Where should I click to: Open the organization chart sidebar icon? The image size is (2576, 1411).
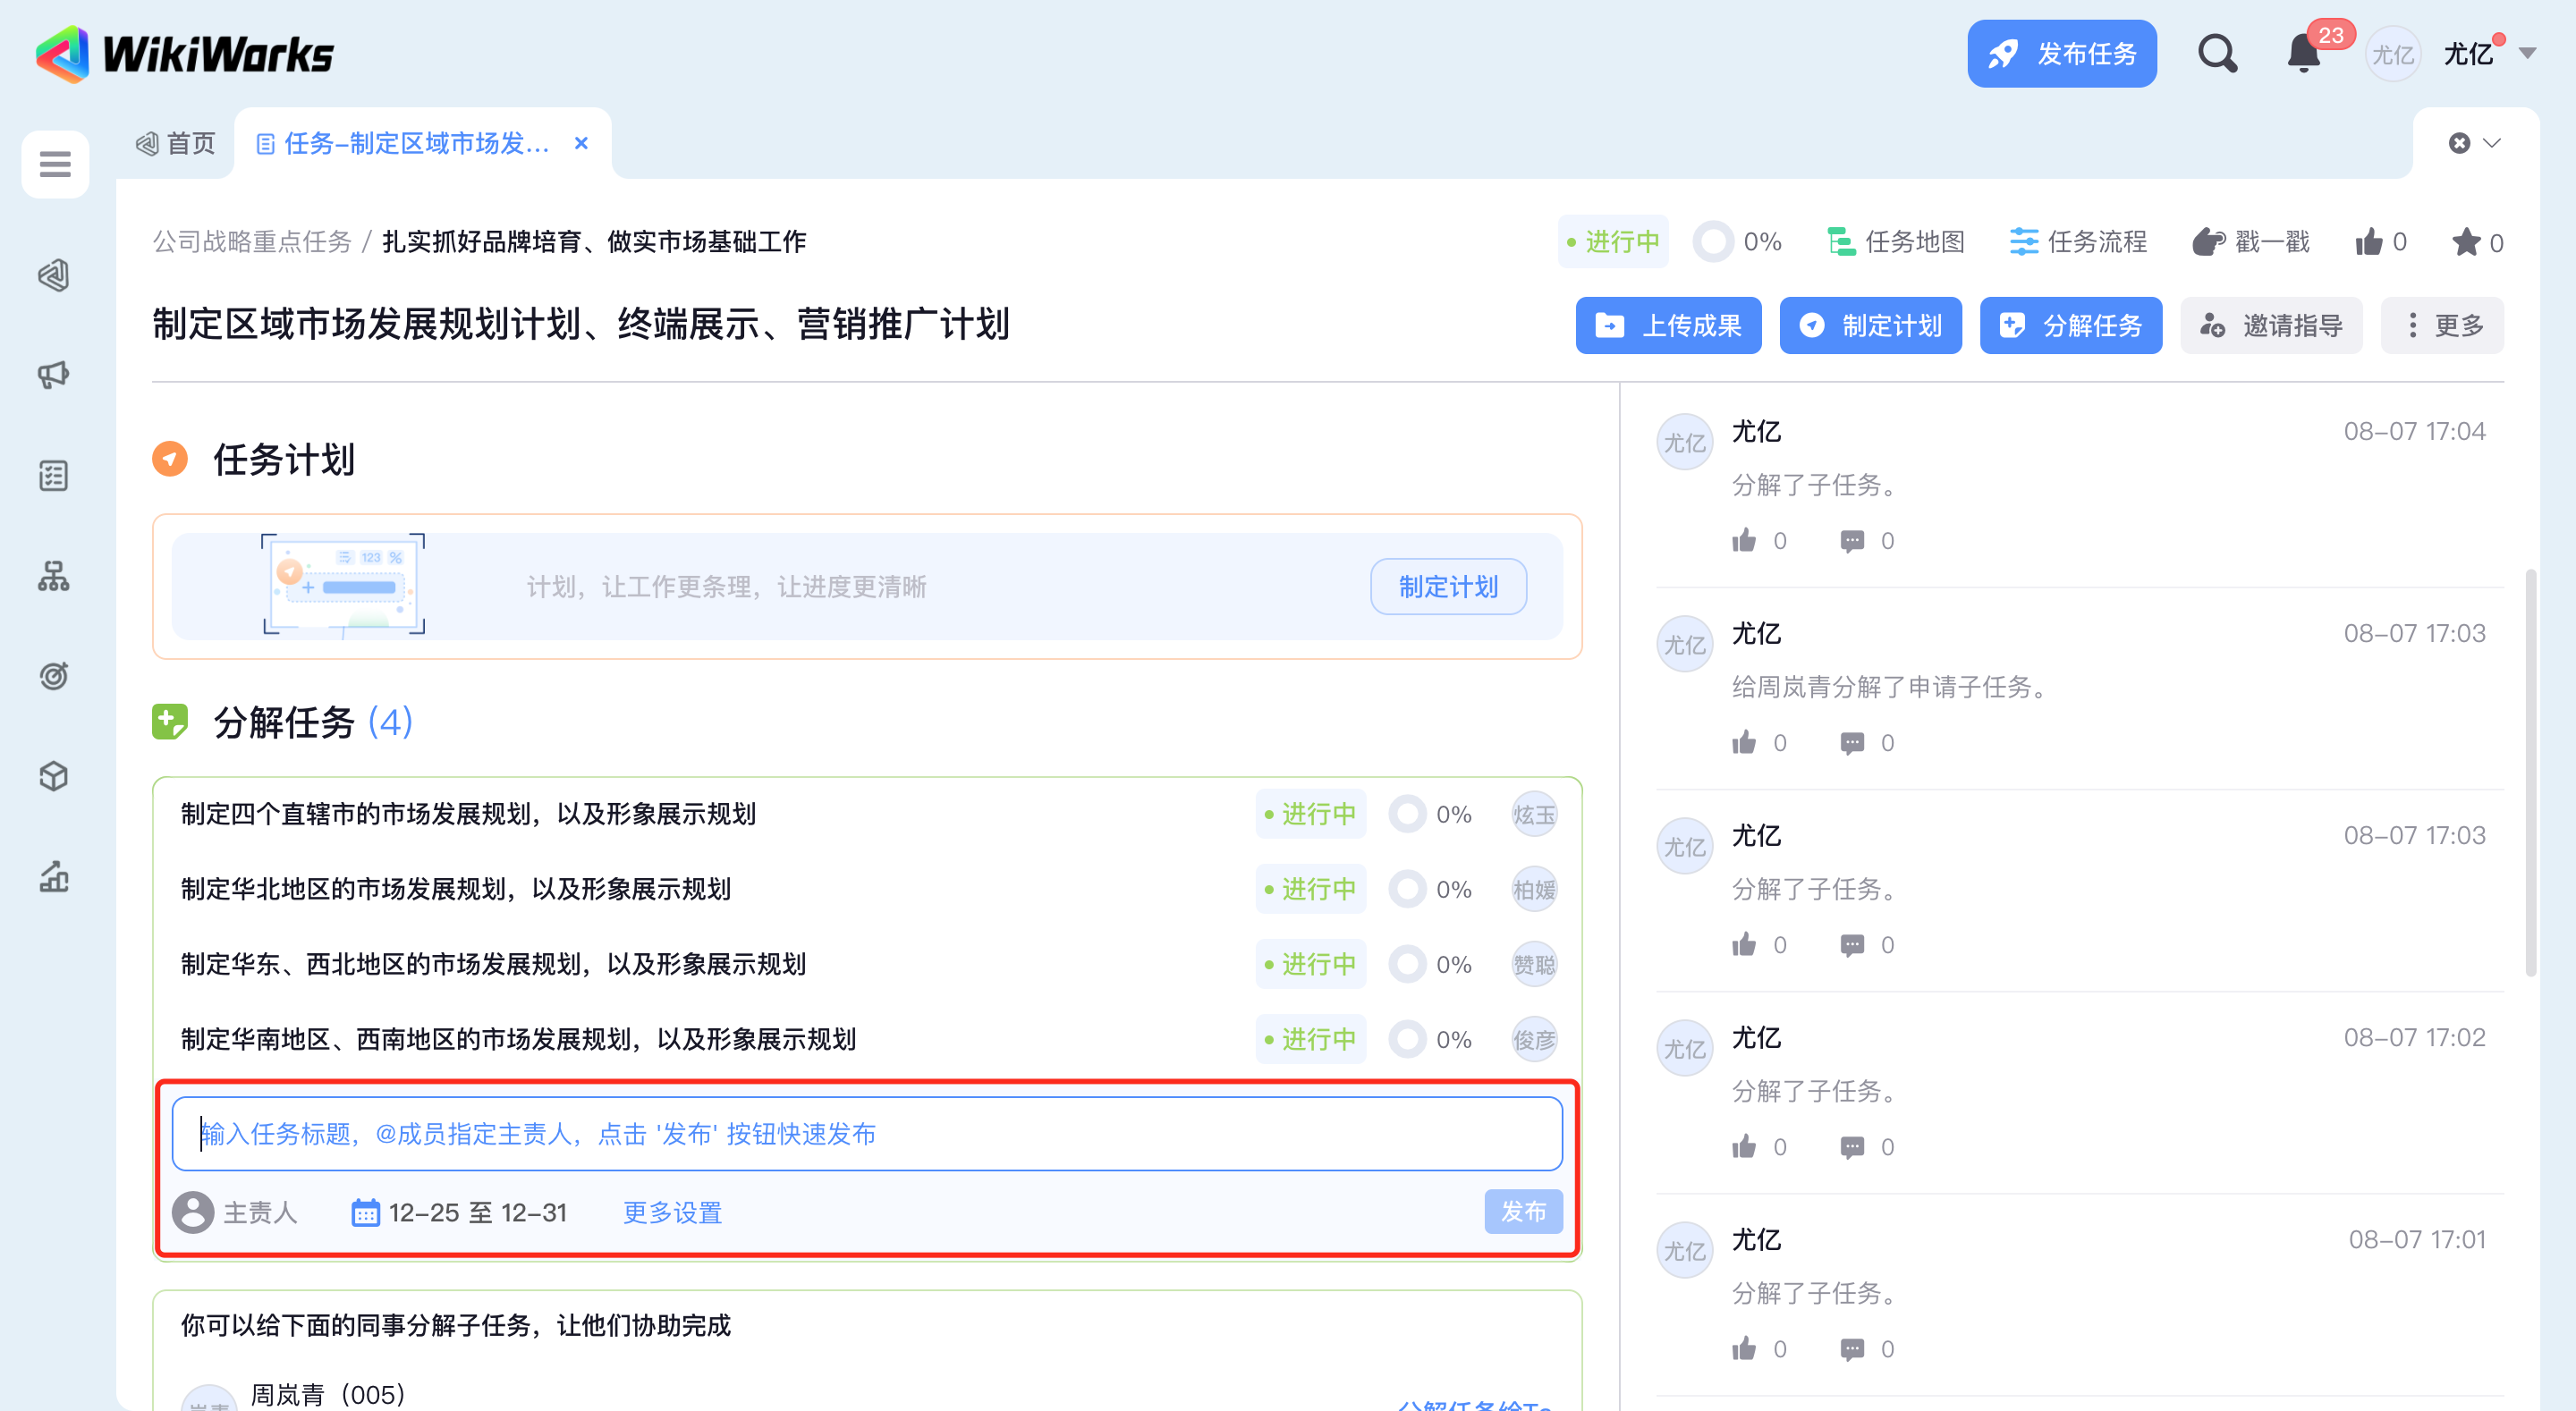tap(54, 575)
